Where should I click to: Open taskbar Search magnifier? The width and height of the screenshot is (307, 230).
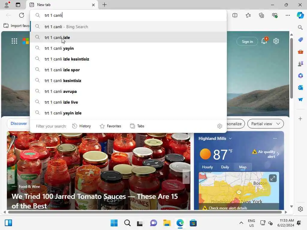tap(127, 223)
